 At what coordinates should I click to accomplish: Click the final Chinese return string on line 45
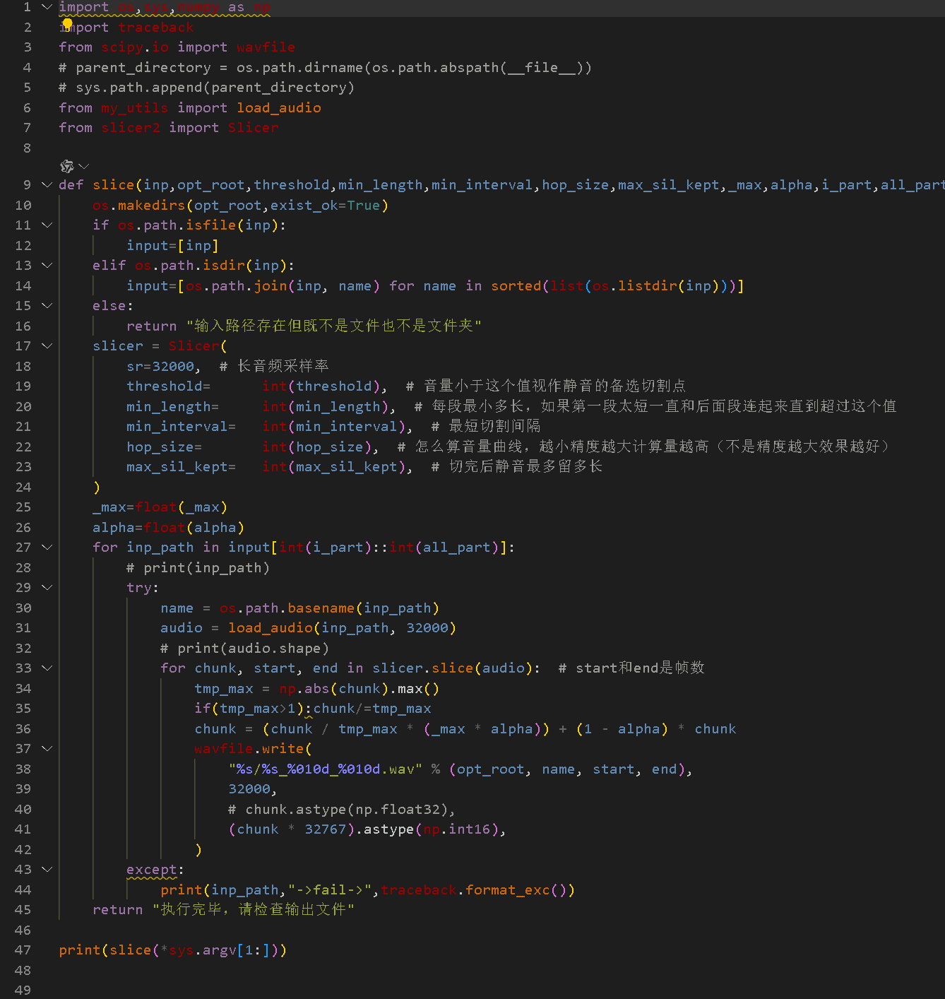click(254, 909)
